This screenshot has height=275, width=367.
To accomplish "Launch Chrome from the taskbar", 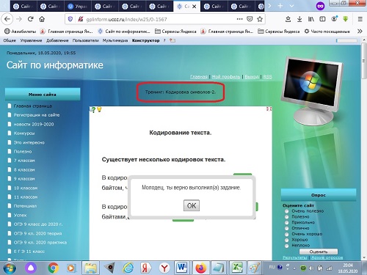I will [53, 268].
